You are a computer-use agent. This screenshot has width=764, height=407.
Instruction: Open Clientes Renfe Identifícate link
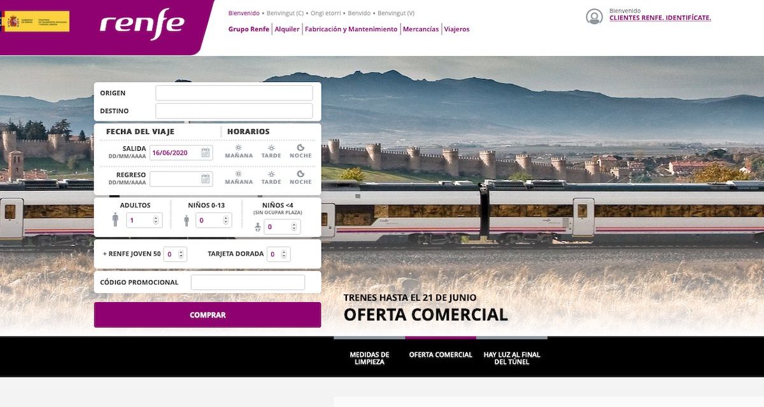(660, 18)
